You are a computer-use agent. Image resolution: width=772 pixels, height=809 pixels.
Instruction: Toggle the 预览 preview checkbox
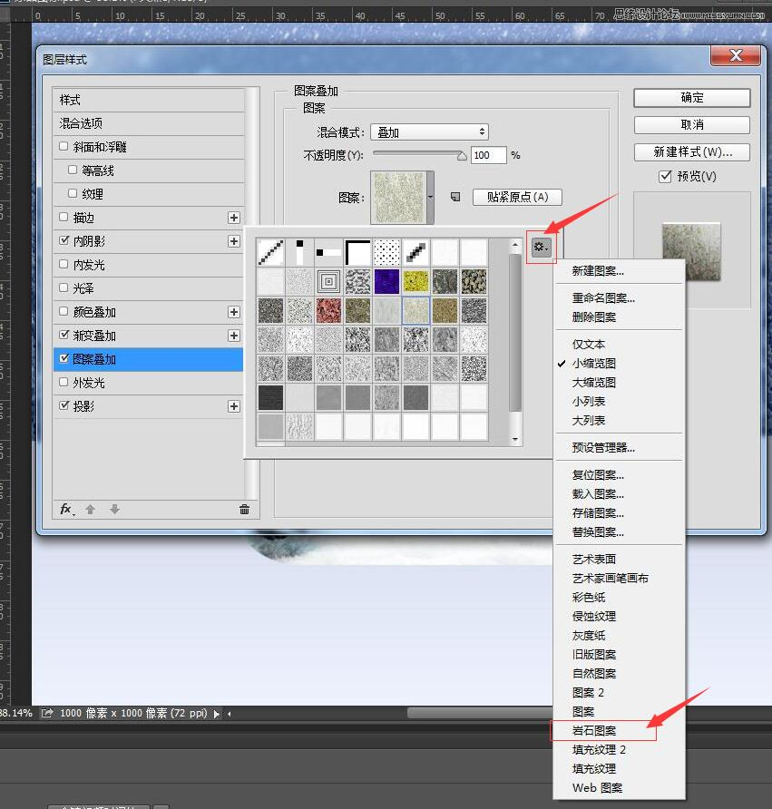coord(665,176)
